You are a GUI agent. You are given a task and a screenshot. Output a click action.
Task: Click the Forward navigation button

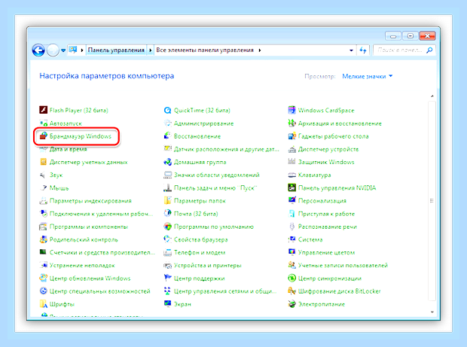pos(53,50)
